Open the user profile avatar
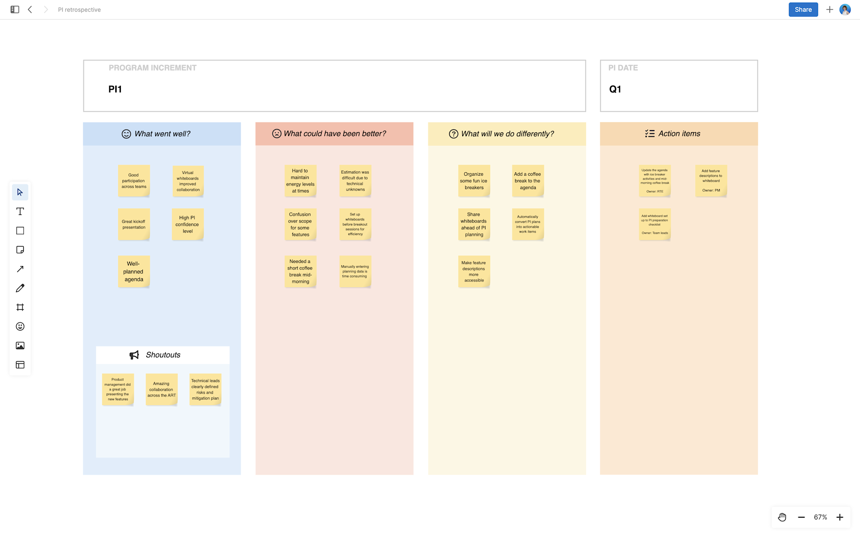This screenshot has width=860, height=537. coord(845,9)
